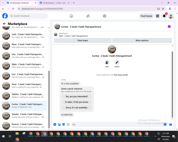Go back from Marketplace chat list
The height and width of the screenshot is (142, 178).
(x=4, y=24)
